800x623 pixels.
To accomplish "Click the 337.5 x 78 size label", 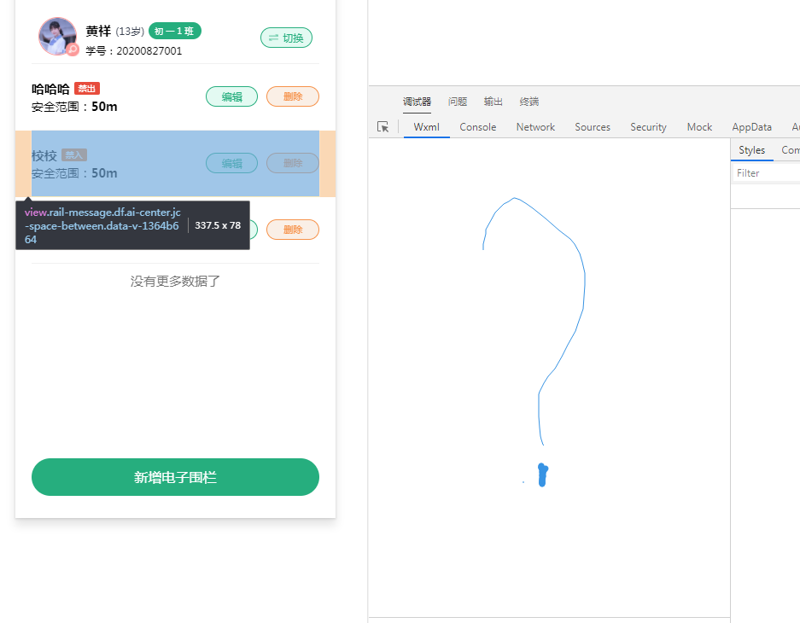I will (218, 225).
